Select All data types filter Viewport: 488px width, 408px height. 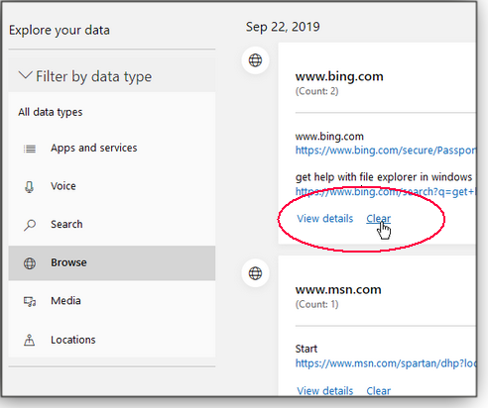pos(51,112)
